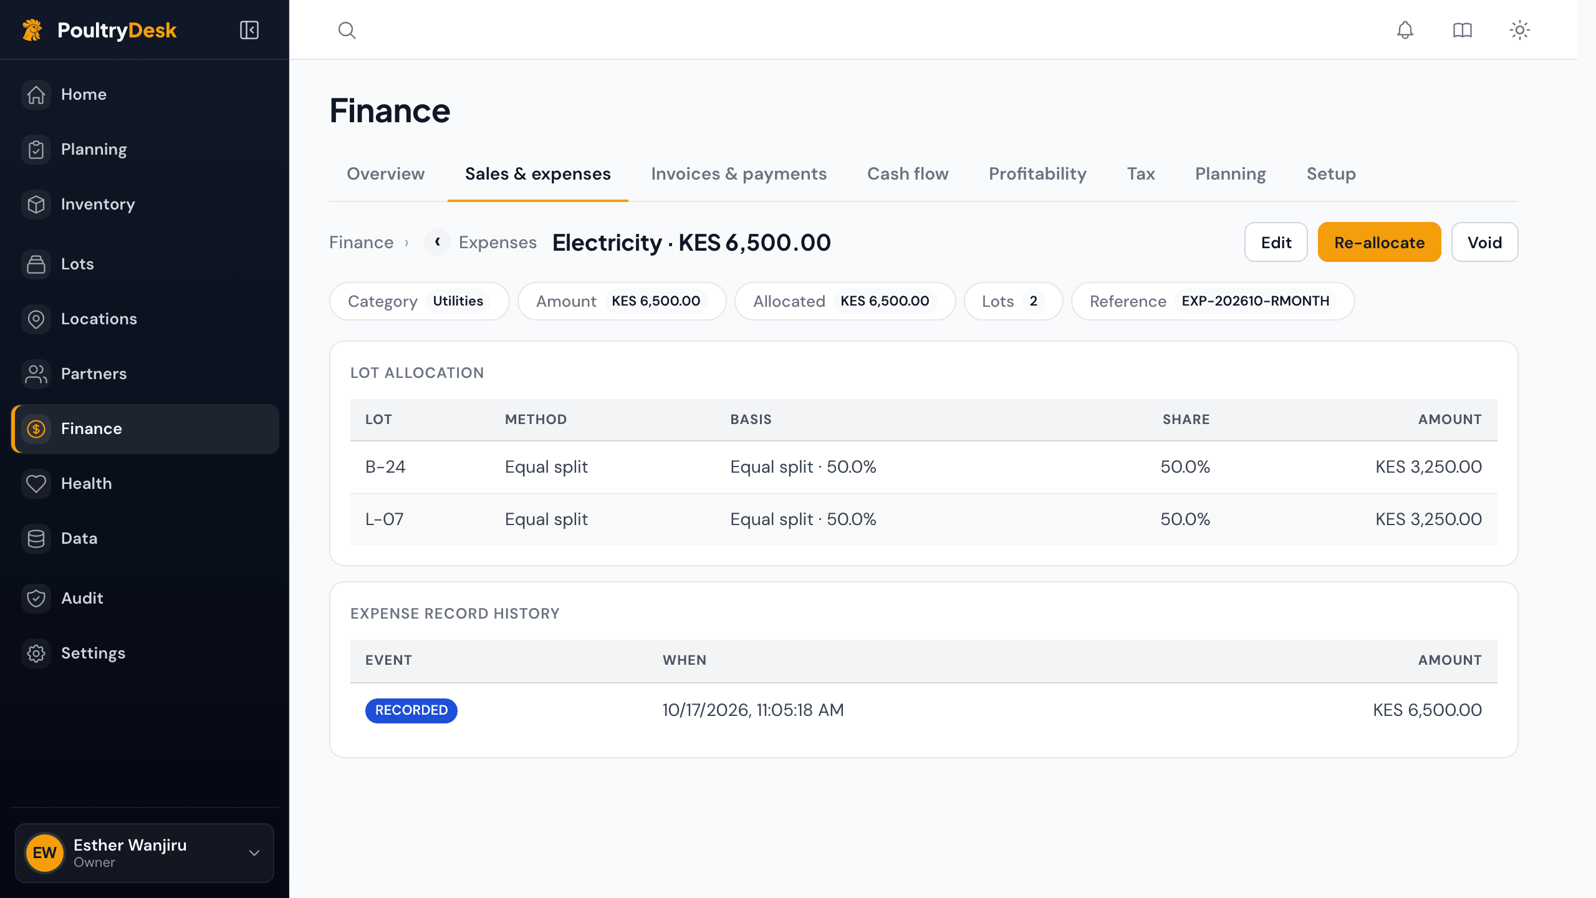The height and width of the screenshot is (898, 1596).
Task: Click the Re-allocate button
Action: point(1379,242)
